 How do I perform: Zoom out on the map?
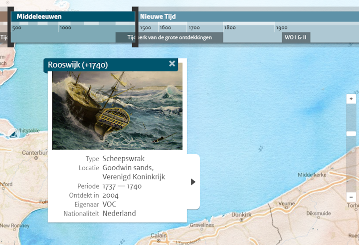point(351,197)
